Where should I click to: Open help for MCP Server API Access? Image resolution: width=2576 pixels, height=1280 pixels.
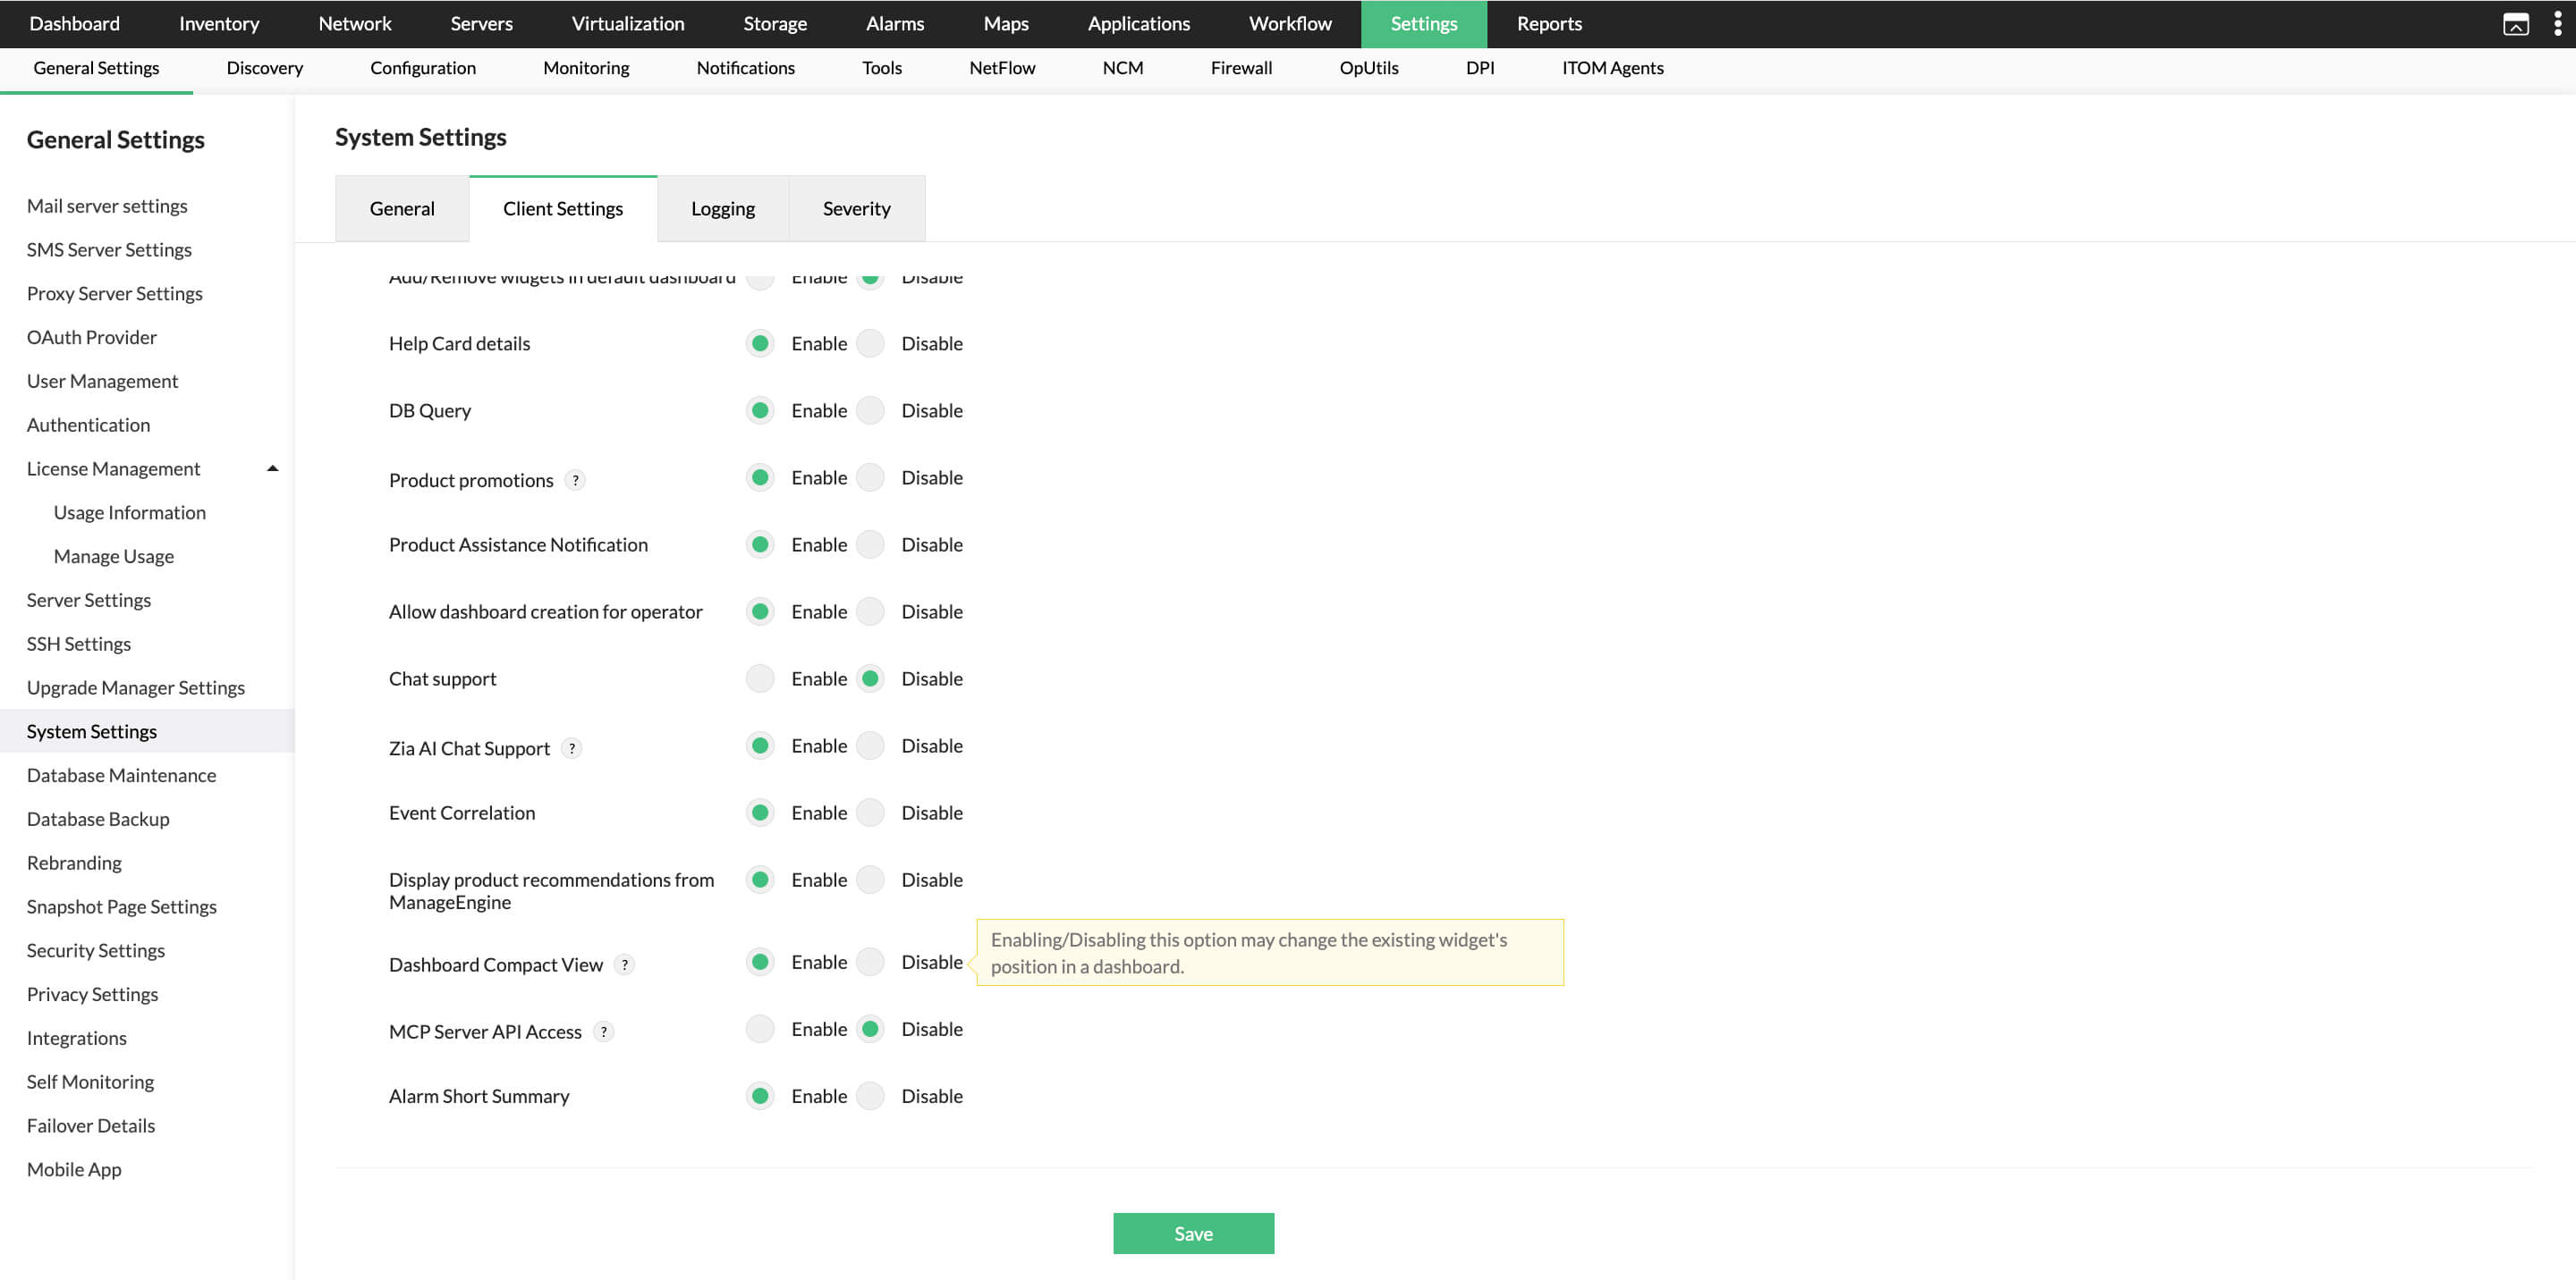click(x=604, y=1032)
